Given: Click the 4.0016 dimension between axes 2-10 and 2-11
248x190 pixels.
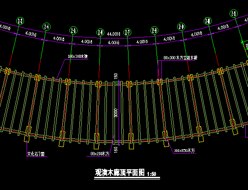Looking at the screenshot, I should pyautogui.click(x=223, y=28).
